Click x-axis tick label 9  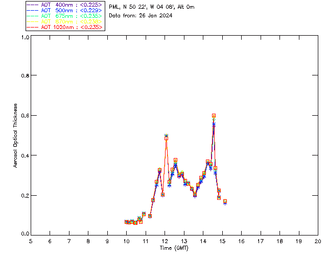tap(107, 241)
